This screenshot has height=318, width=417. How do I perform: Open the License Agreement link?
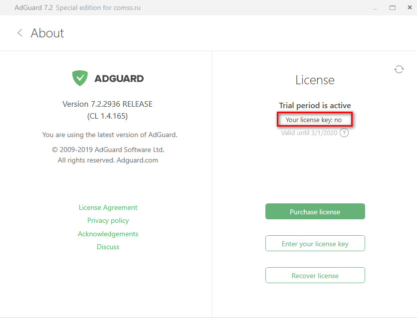pos(108,207)
